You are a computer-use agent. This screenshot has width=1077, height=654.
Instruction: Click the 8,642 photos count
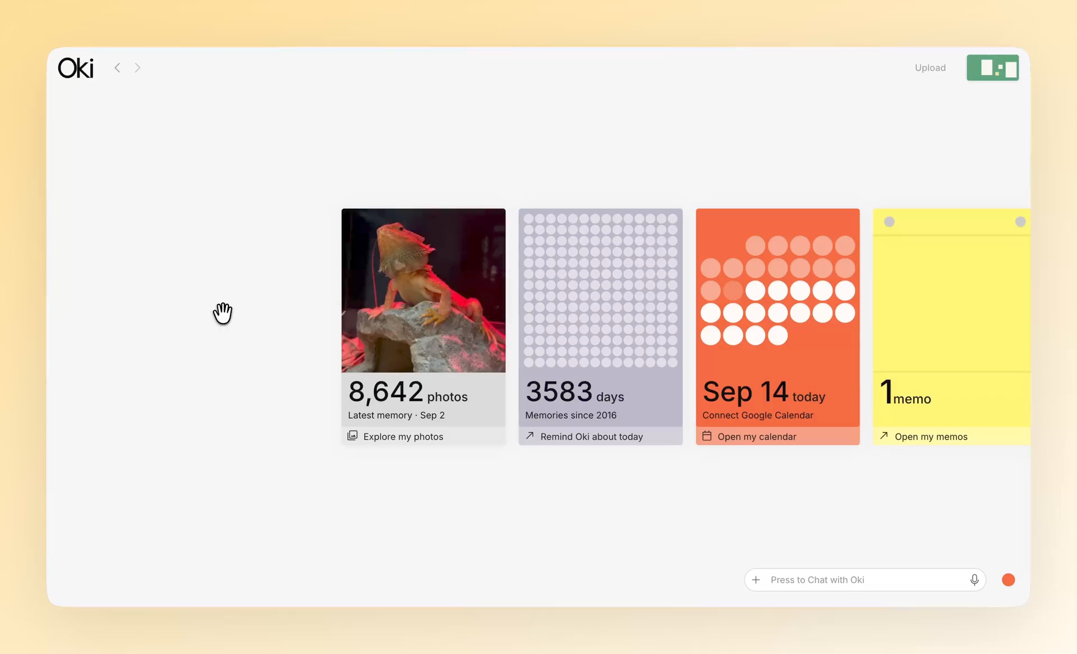[408, 392]
